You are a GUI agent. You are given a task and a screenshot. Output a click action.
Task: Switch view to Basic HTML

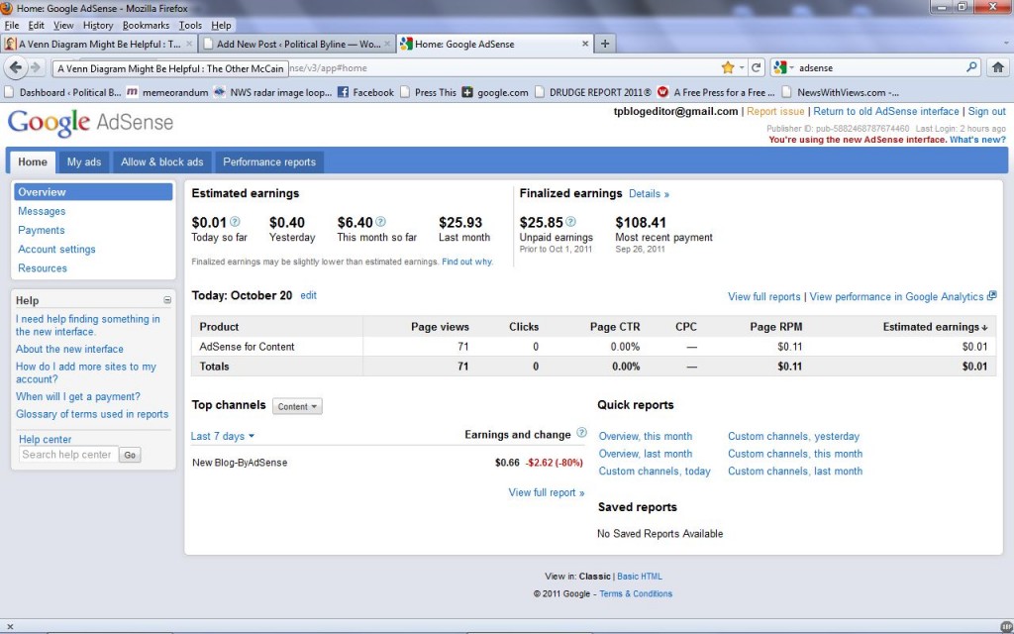click(640, 576)
